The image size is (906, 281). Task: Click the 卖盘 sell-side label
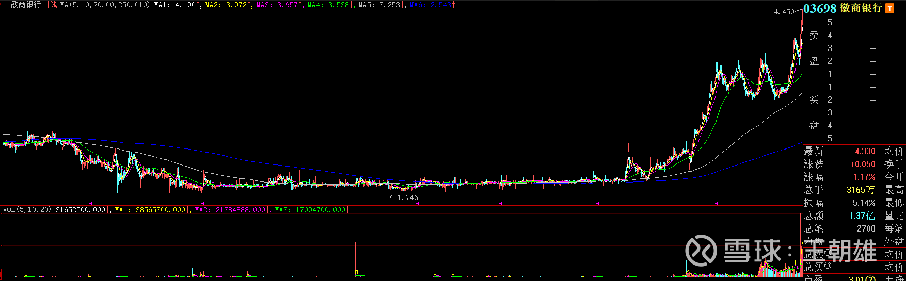tap(814, 48)
